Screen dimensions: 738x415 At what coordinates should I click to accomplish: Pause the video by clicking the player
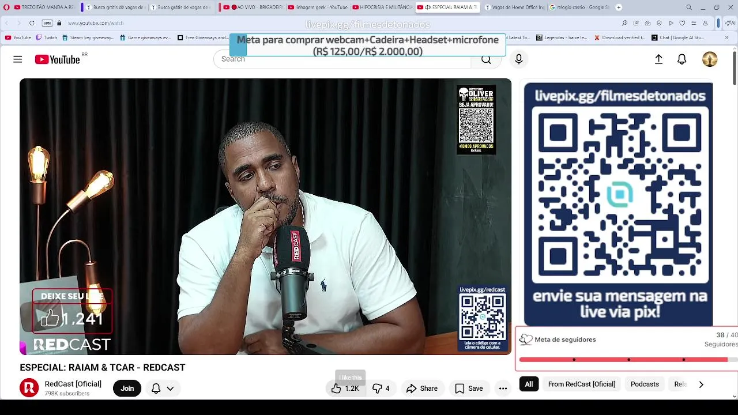point(265,217)
